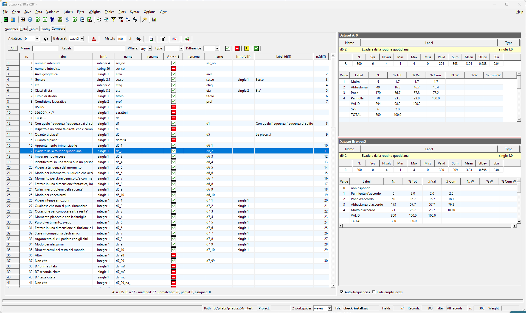Viewport: 526px width, 313px height.
Task: Open the B dataset dropdown
Action: click(82, 39)
